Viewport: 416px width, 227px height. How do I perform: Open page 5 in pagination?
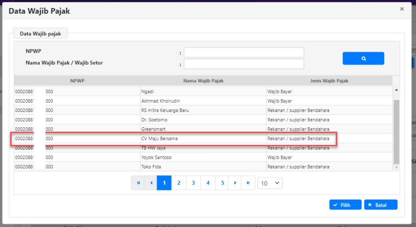(x=222, y=183)
